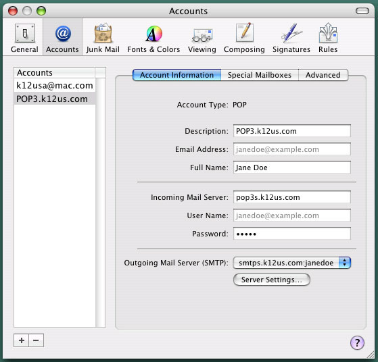Image resolution: width=378 pixels, height=362 pixels.
Task: Click into the Description field
Action: pos(291,131)
